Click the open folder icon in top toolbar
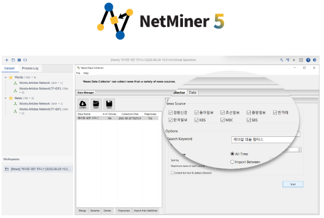324x218 pixels. 13,60
